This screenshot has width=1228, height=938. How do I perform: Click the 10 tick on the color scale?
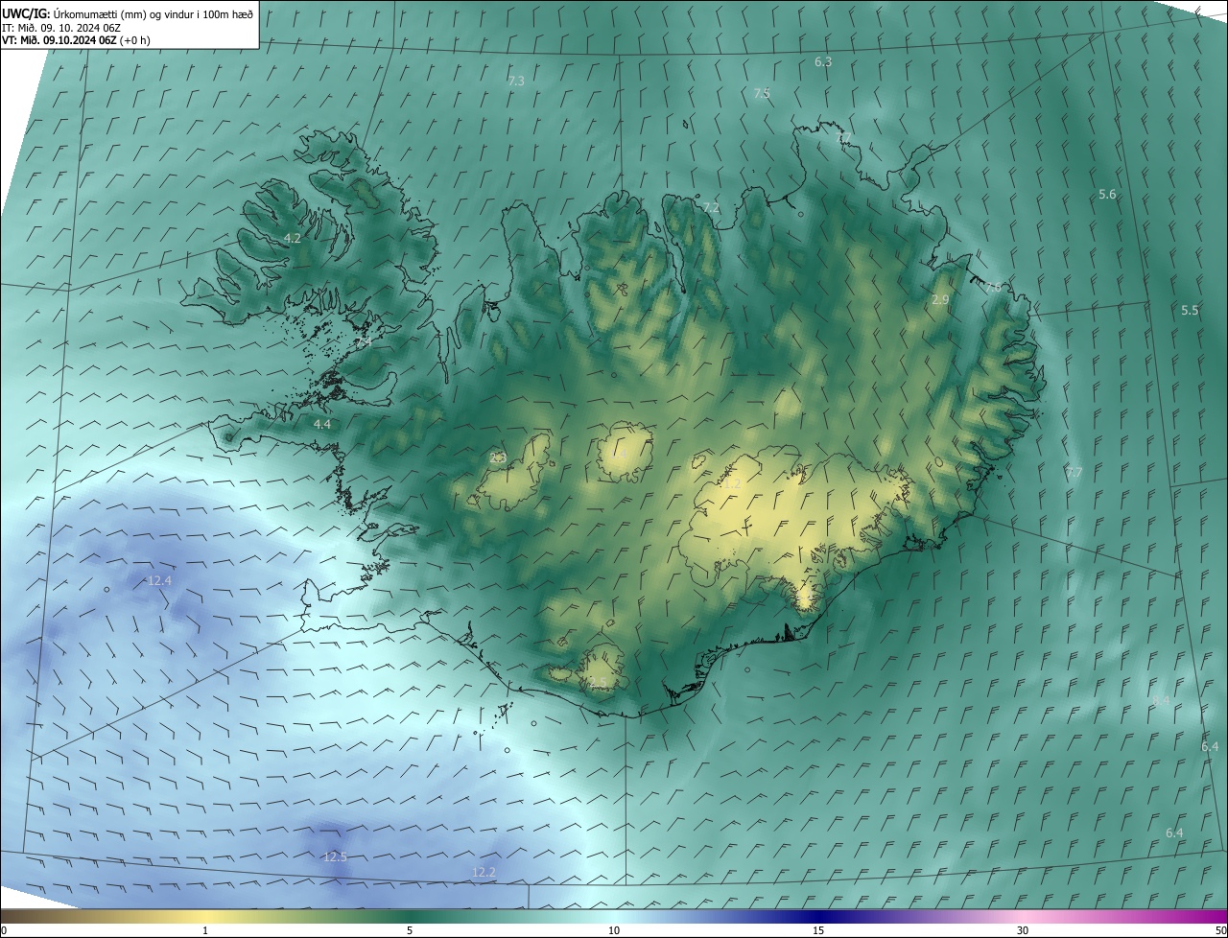click(614, 930)
